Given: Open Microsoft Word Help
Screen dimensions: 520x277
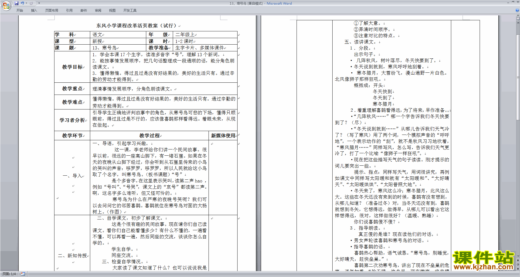Looking at the screenshot, I should click(x=517, y=11).
